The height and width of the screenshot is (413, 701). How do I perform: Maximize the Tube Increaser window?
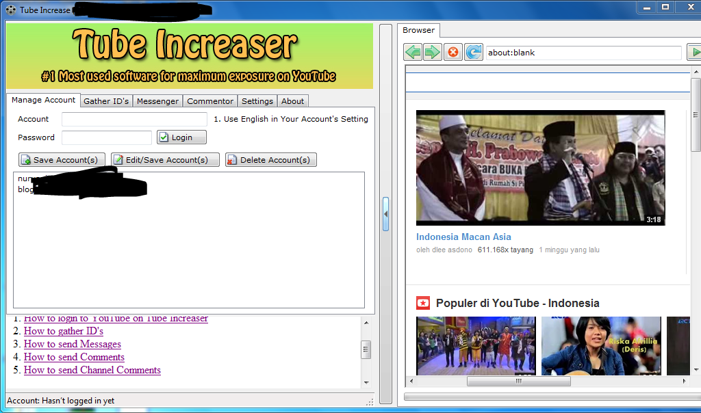click(665, 7)
